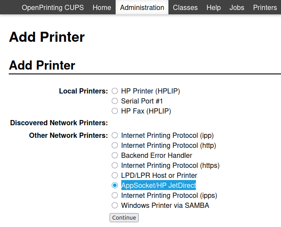Choose Serial Port #1 option

click(x=115, y=101)
